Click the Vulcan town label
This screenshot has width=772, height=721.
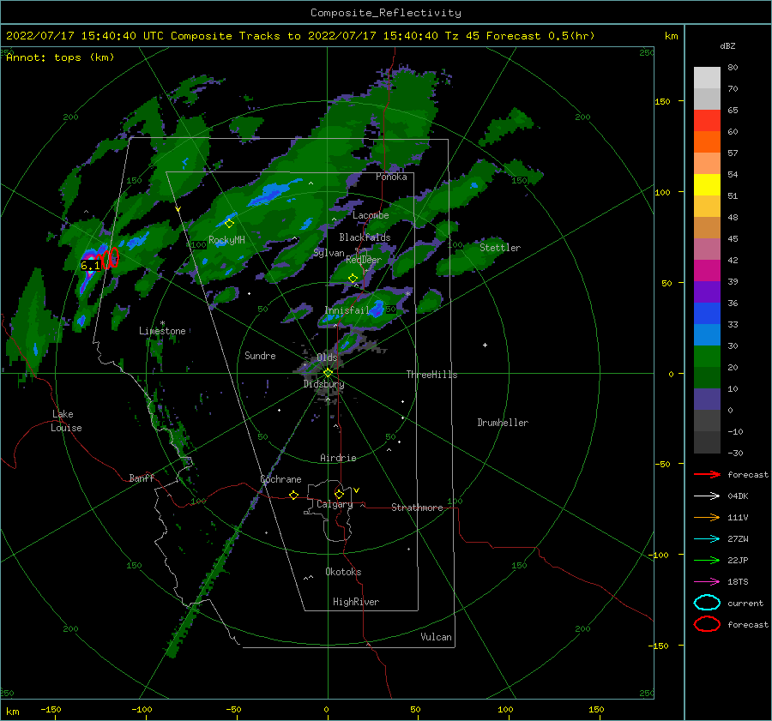(x=437, y=637)
